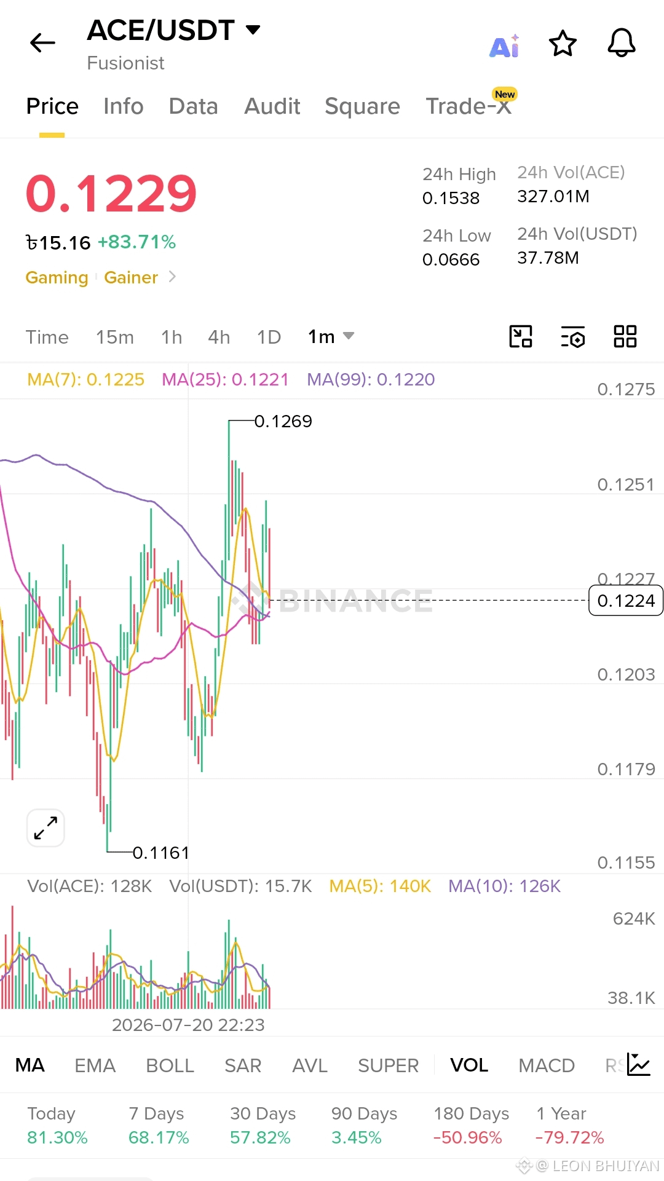Click the Today 81.30% performance

[57, 1126]
